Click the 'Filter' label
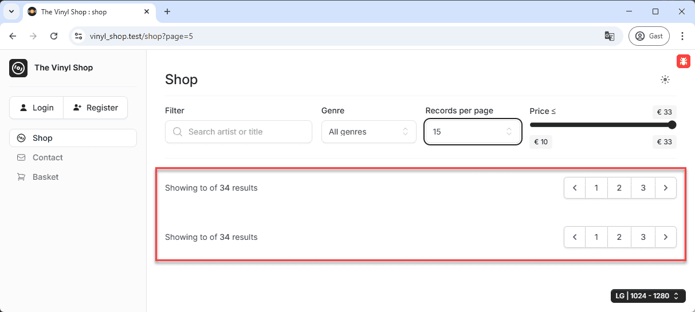The width and height of the screenshot is (695, 312). click(175, 110)
